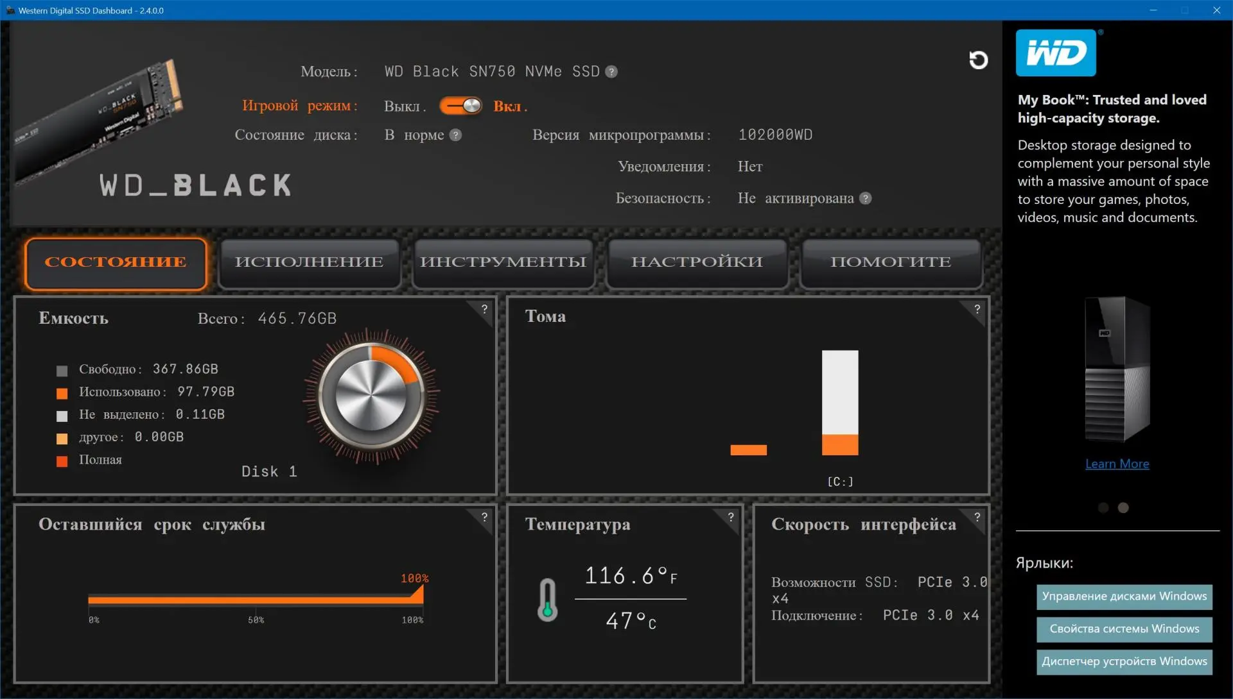Open the ПОМОГИТЕ tab
The image size is (1233, 699).
[x=891, y=263]
